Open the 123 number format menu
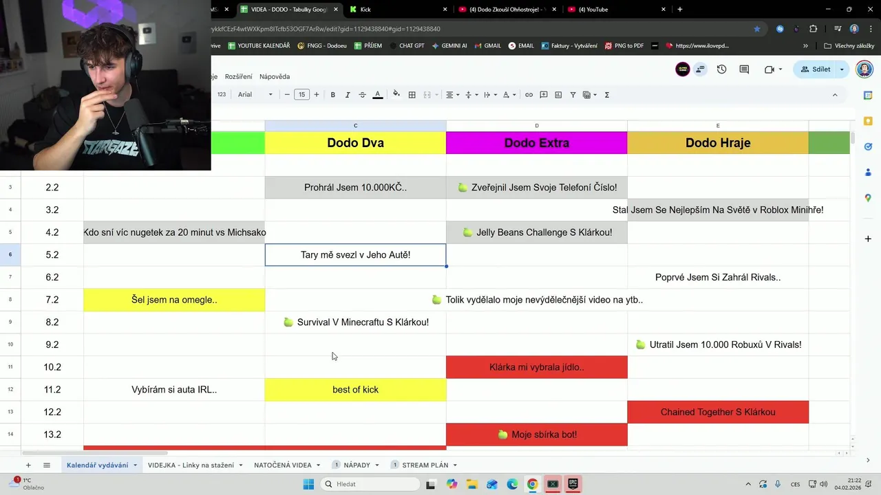881x495 pixels. (222, 95)
